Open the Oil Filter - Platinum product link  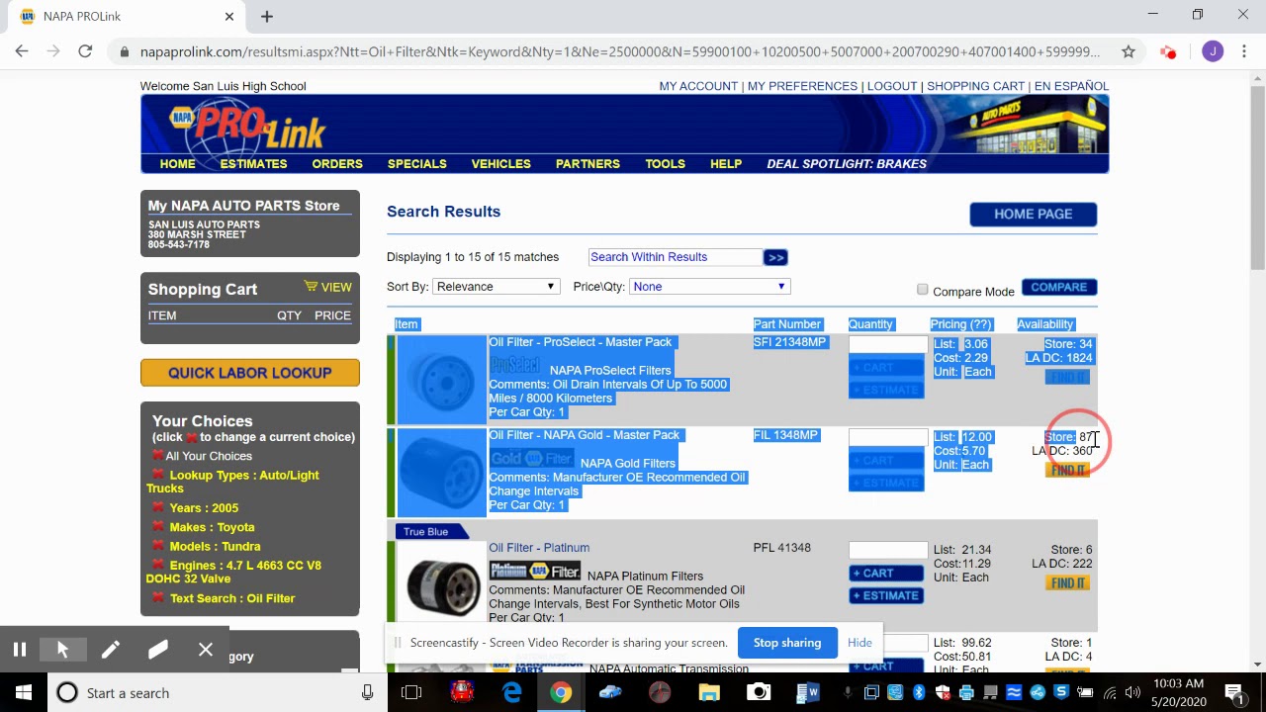pos(539,548)
